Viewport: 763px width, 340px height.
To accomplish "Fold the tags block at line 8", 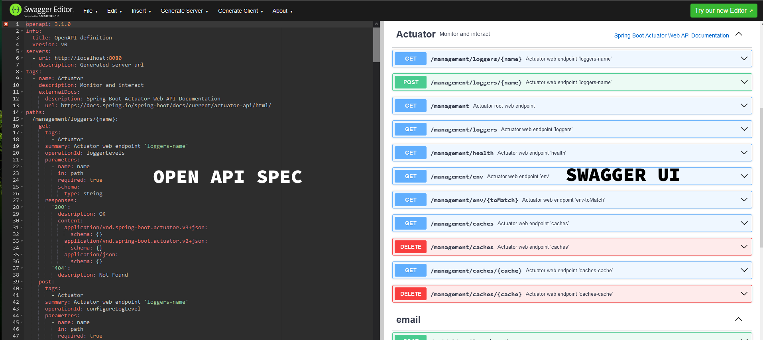I will pyautogui.click(x=22, y=72).
